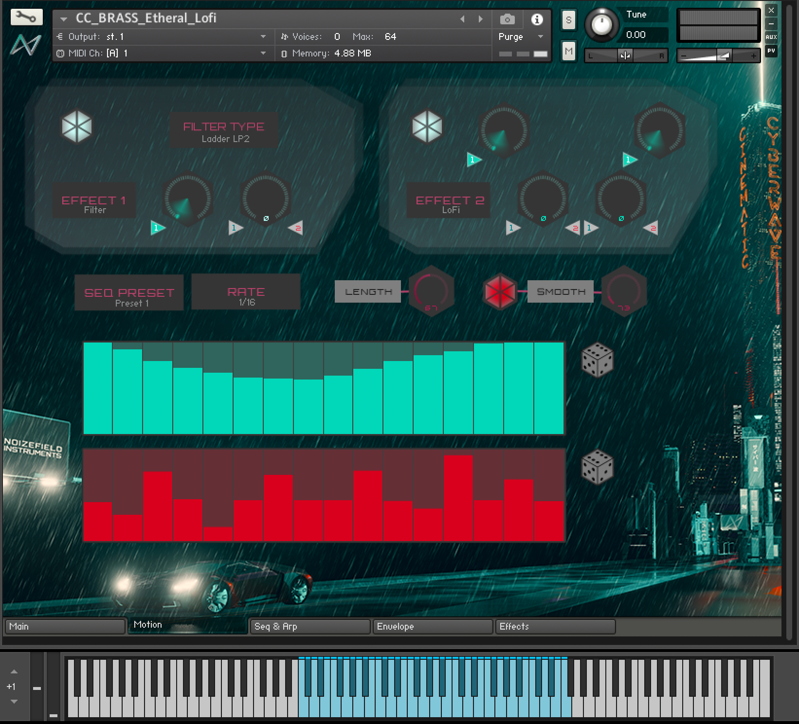Open the Purge menu

pyautogui.click(x=520, y=37)
